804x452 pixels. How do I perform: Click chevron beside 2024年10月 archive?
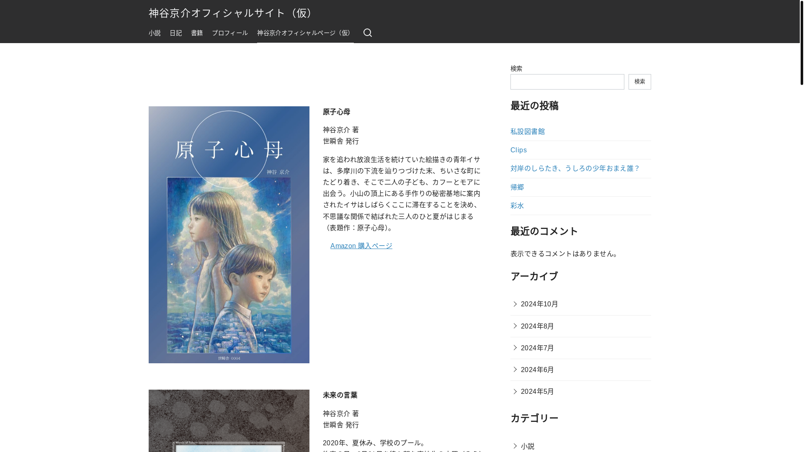pos(515,304)
